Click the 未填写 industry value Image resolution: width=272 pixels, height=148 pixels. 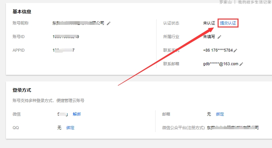pos(209,37)
